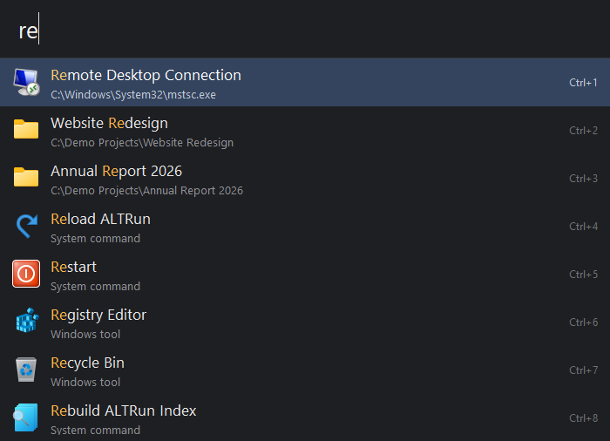
Task: Click the Reload ALTRun blue arrow icon
Action: 26,226
